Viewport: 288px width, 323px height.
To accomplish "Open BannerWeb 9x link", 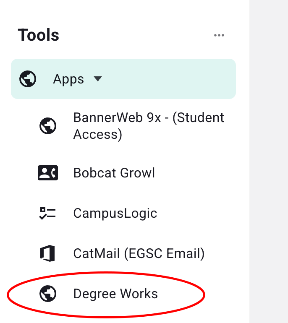I will point(148,118).
